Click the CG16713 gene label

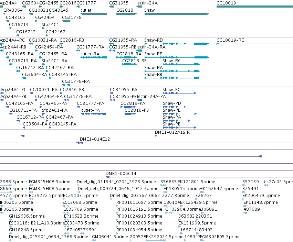point(19,25)
